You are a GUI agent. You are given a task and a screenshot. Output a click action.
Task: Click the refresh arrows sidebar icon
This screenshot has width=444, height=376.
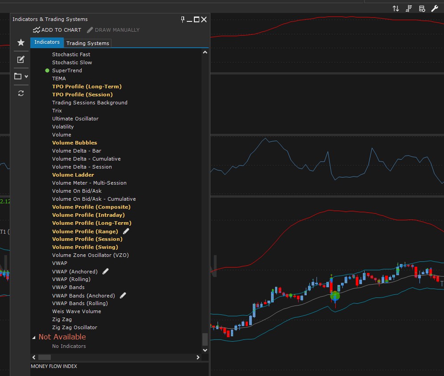(21, 93)
